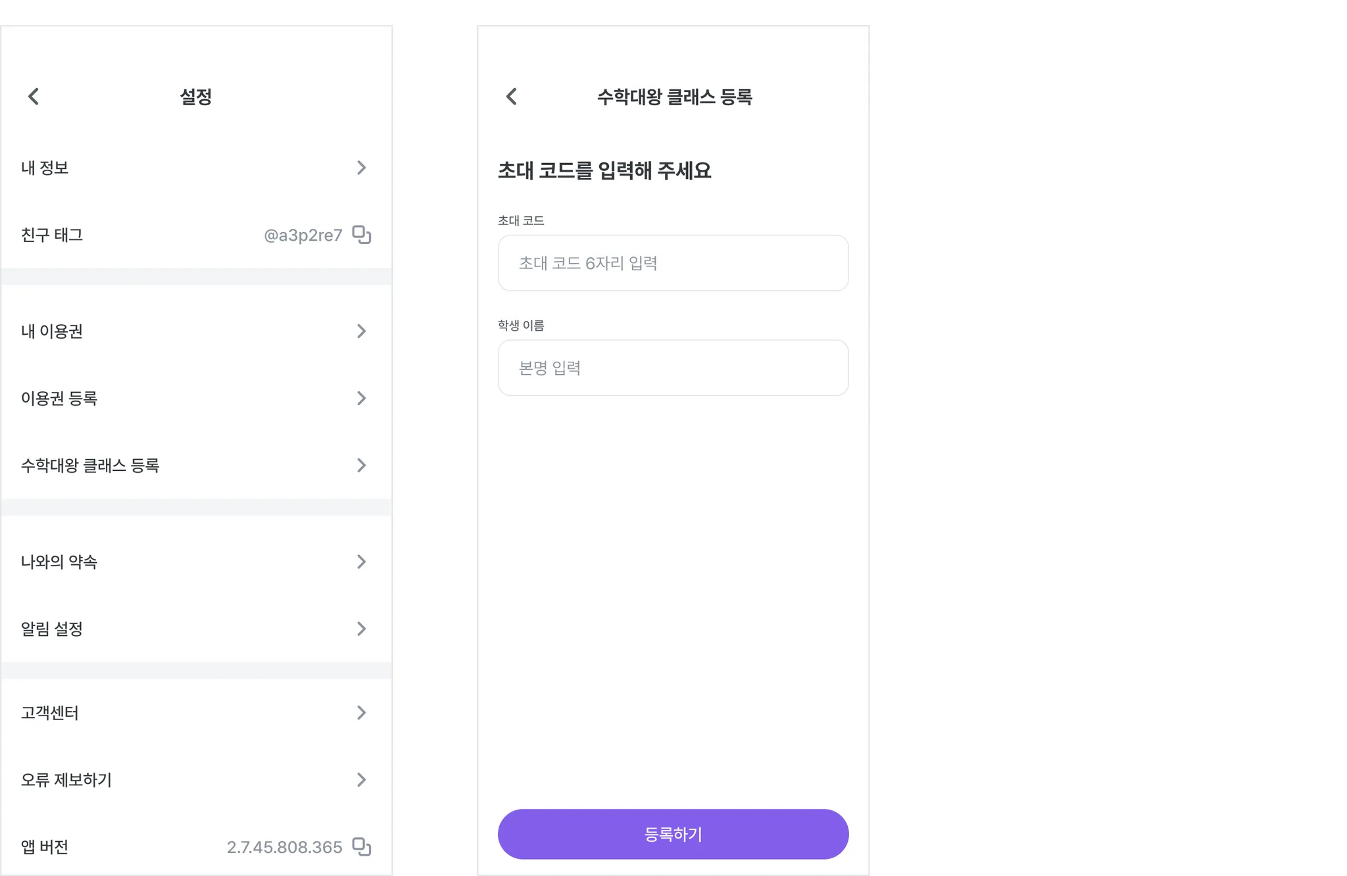
Task: Copy the app version number
Action: pos(362,846)
